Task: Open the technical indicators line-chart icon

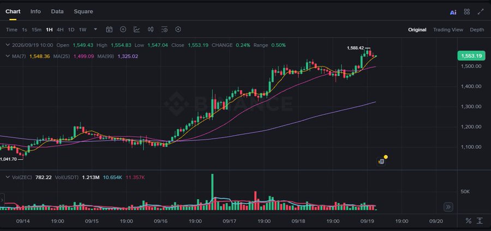Action: pyautogui.click(x=137, y=29)
